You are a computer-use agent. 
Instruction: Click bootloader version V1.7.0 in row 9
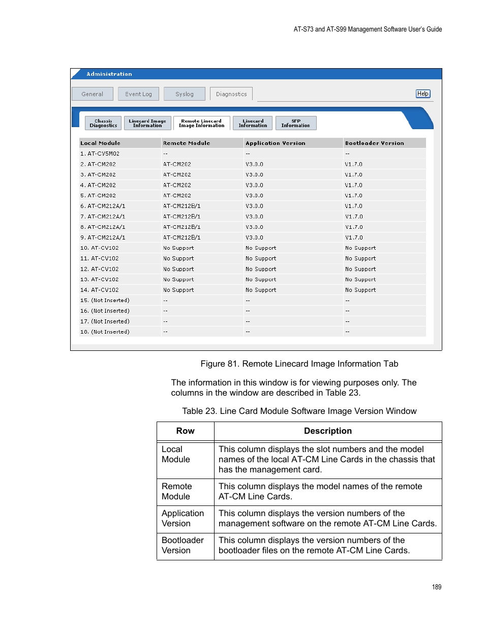click(x=354, y=237)
